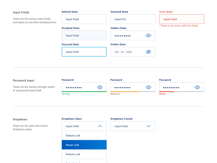Show password in Hidden State field
This screenshot has height=163, width=217.
pos(148,36)
